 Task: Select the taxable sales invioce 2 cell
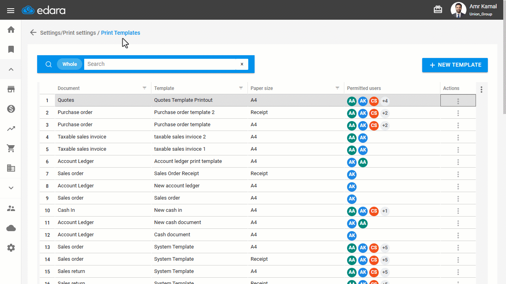pos(199,137)
